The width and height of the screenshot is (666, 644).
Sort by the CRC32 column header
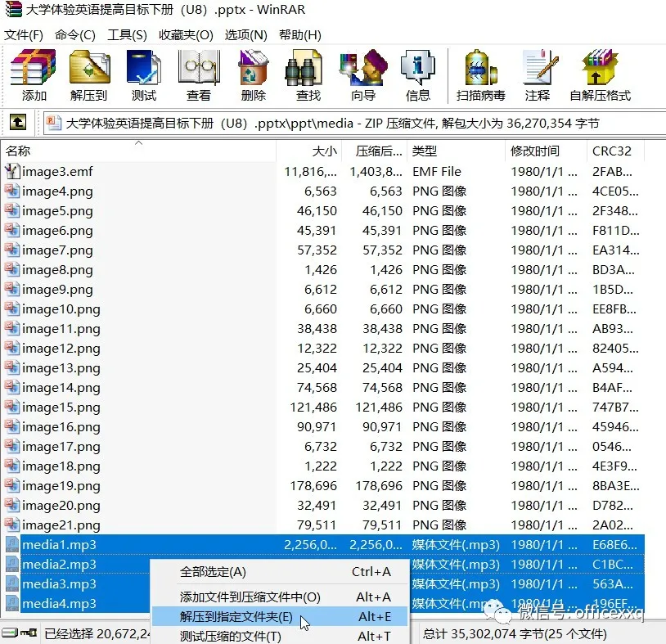615,151
